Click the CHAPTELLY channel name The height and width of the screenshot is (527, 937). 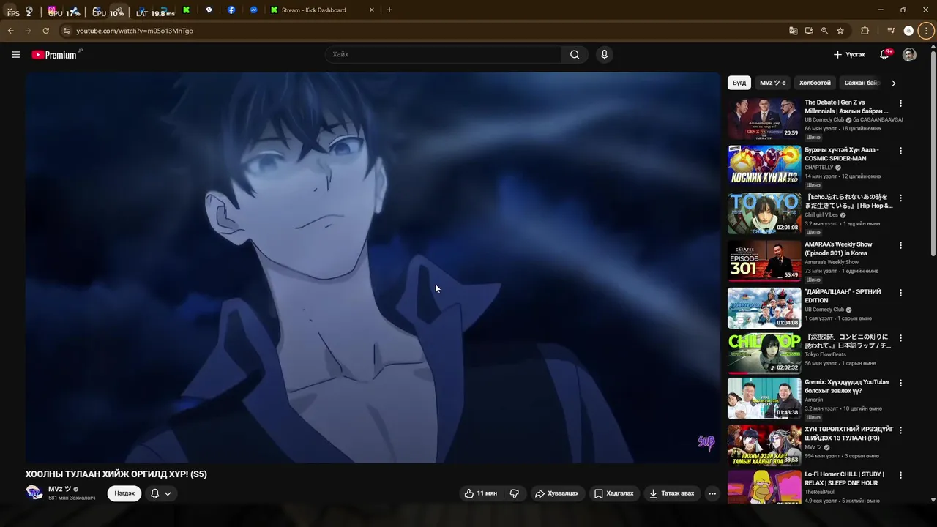[819, 168]
